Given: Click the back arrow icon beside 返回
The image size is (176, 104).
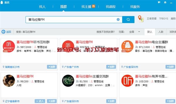Looking at the screenshot, I should click(x=4, y=32).
